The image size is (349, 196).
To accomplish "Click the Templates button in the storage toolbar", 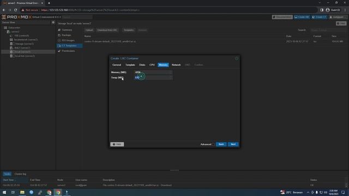I will tap(129, 30).
